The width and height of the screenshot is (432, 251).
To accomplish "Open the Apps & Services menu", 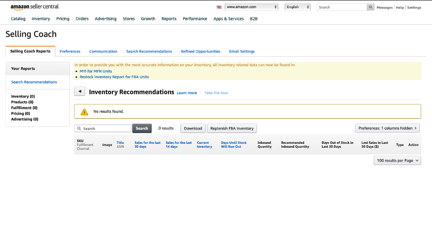I will point(229,19).
